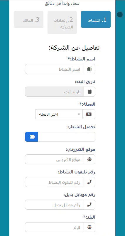Focus the اسم النشاط input field
Image resolution: width=125 pixels, height=236 pixels.
click(55, 69)
